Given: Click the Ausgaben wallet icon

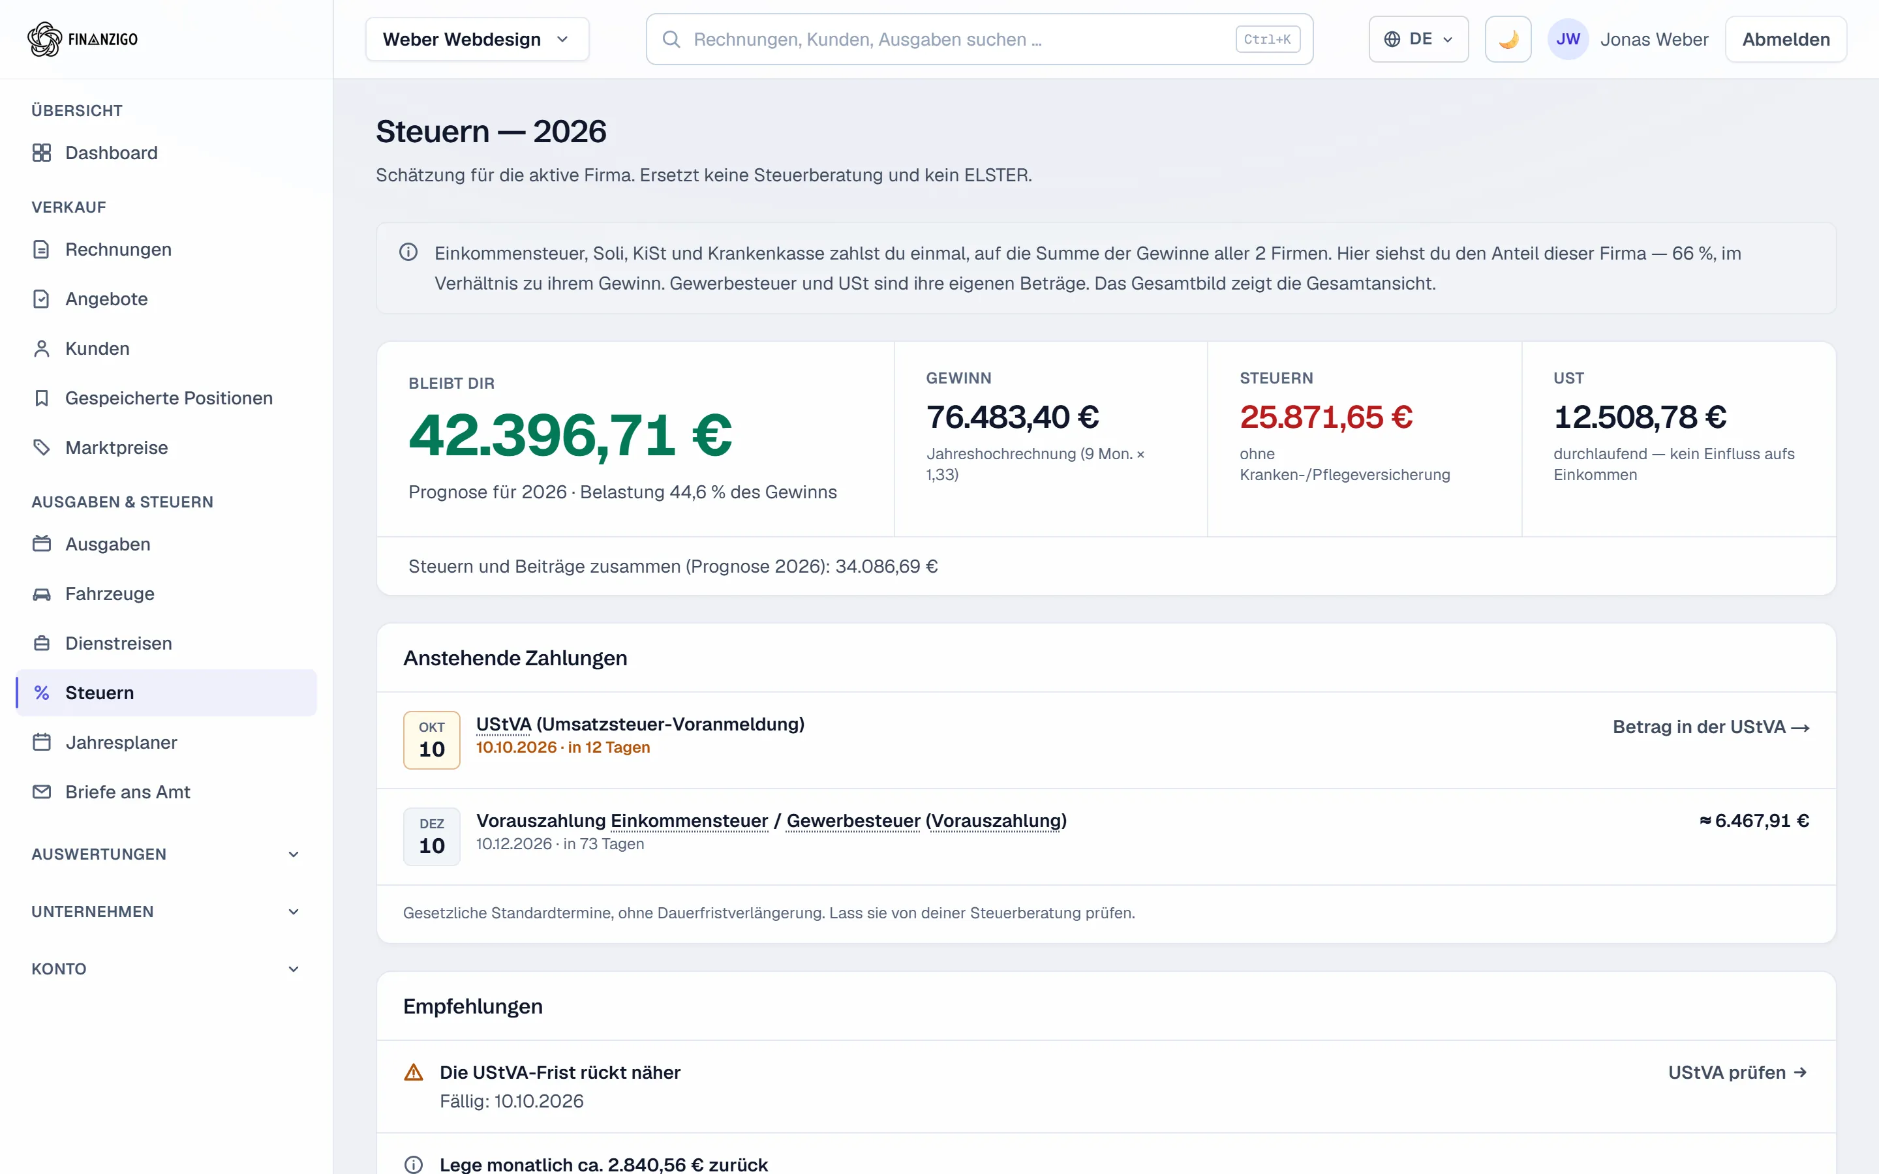Looking at the screenshot, I should 42,545.
